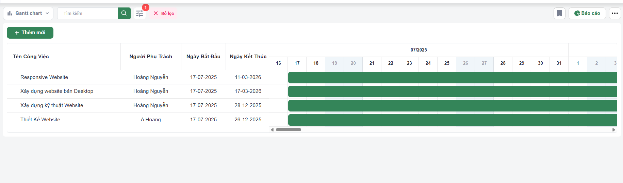Focus the Tìm kiếm search field
Viewport: 623px width, 183px height.
pyautogui.click(x=88, y=13)
